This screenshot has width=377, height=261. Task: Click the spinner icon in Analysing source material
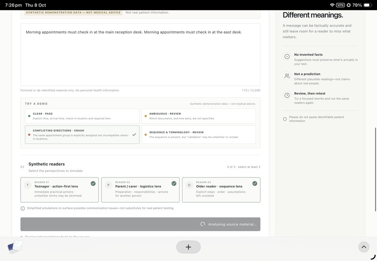click(203, 224)
